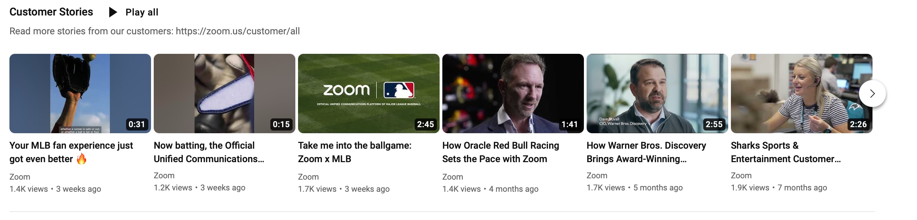Open title "Sharks Sports & Entertainment Customer"
Screen dimensions: 917x220
pyautogui.click(x=785, y=152)
